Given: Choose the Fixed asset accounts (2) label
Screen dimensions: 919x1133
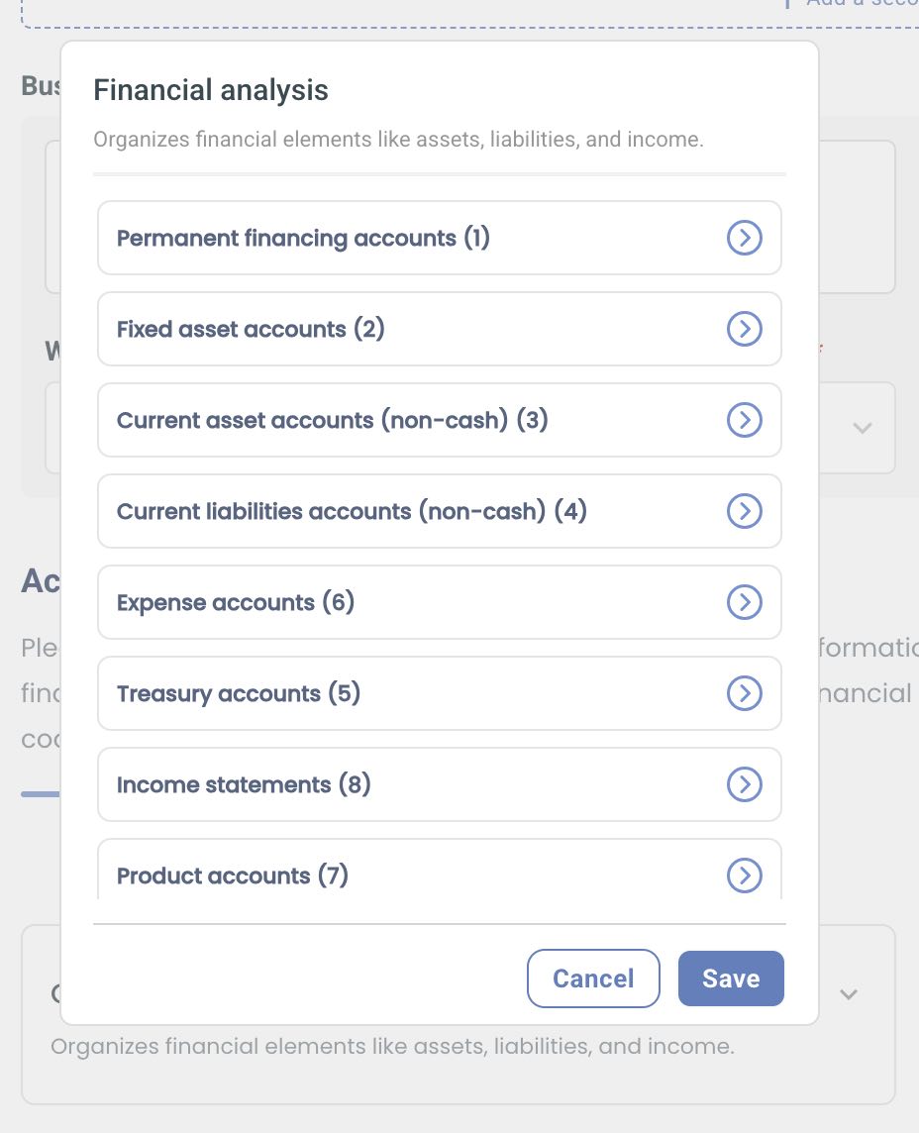Looking at the screenshot, I should 251,330.
